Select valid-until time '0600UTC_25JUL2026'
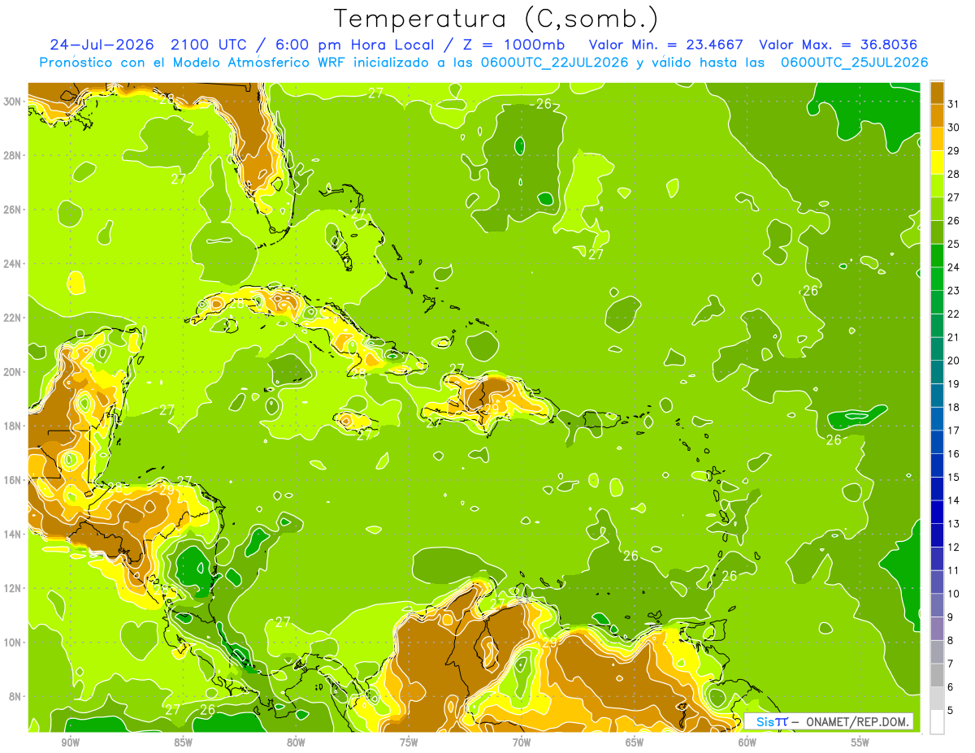Image resolution: width=975 pixels, height=753 pixels. click(x=854, y=63)
